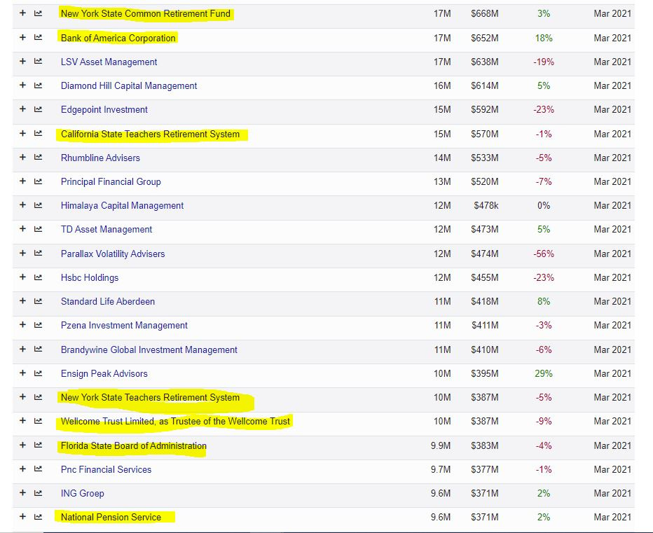Open chart icon for New York State Teachers Retirement System

(x=38, y=397)
